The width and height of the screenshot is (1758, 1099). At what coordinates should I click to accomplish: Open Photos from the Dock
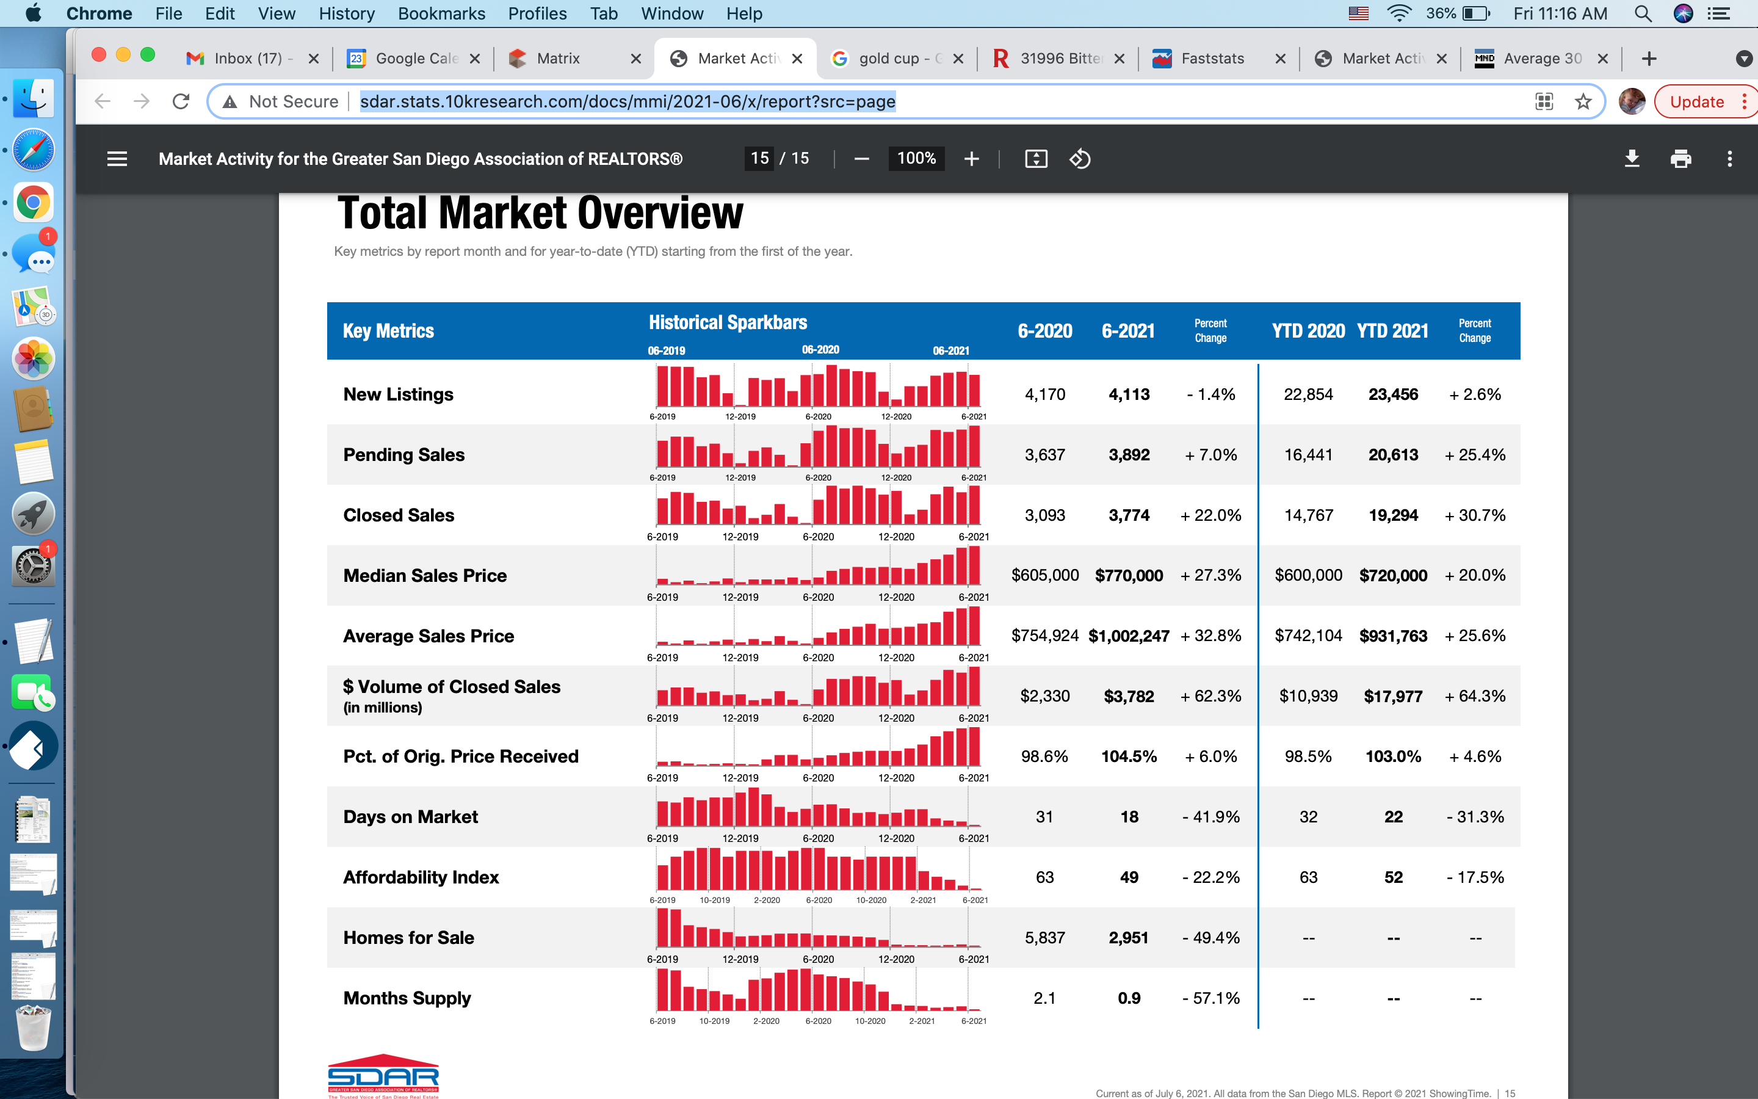[x=34, y=358]
